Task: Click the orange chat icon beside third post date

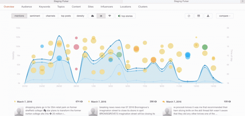Action: pyautogui.click(x=164, y=102)
